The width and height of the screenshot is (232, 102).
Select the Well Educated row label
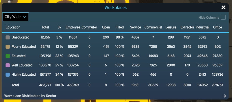click(x=22, y=65)
